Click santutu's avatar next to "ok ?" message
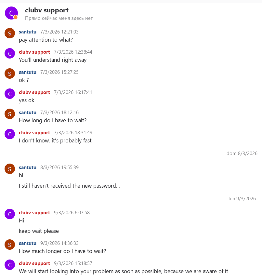Viewport: 262px width, 280px height. pos(10,73)
